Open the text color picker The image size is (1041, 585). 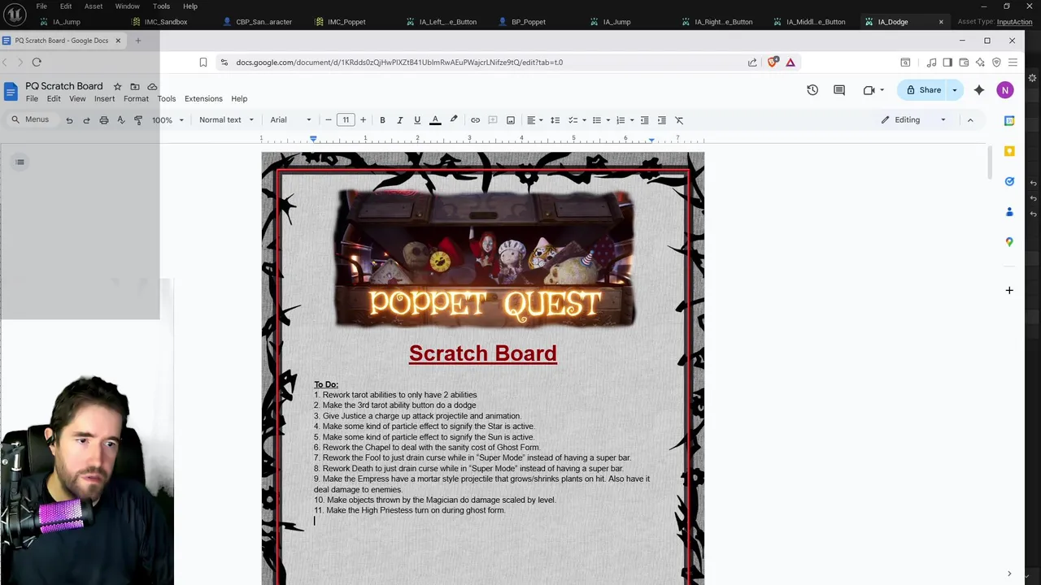point(435,120)
